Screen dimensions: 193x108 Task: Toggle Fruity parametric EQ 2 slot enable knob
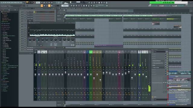pos(166,63)
